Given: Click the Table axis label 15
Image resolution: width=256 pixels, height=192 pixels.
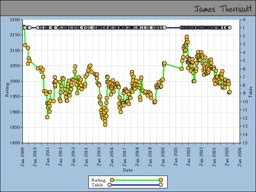Looking at the screenshot, I should [x=245, y=143].
